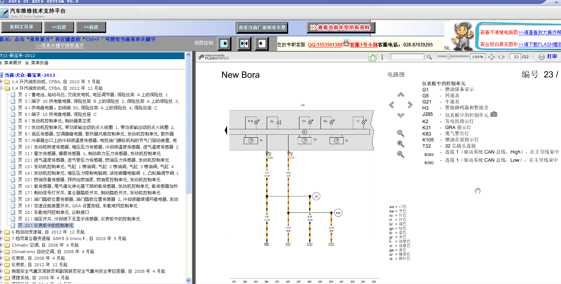The height and width of the screenshot is (284, 561).
Task: Click the 100% zoom percentage field
Action: pos(478,57)
